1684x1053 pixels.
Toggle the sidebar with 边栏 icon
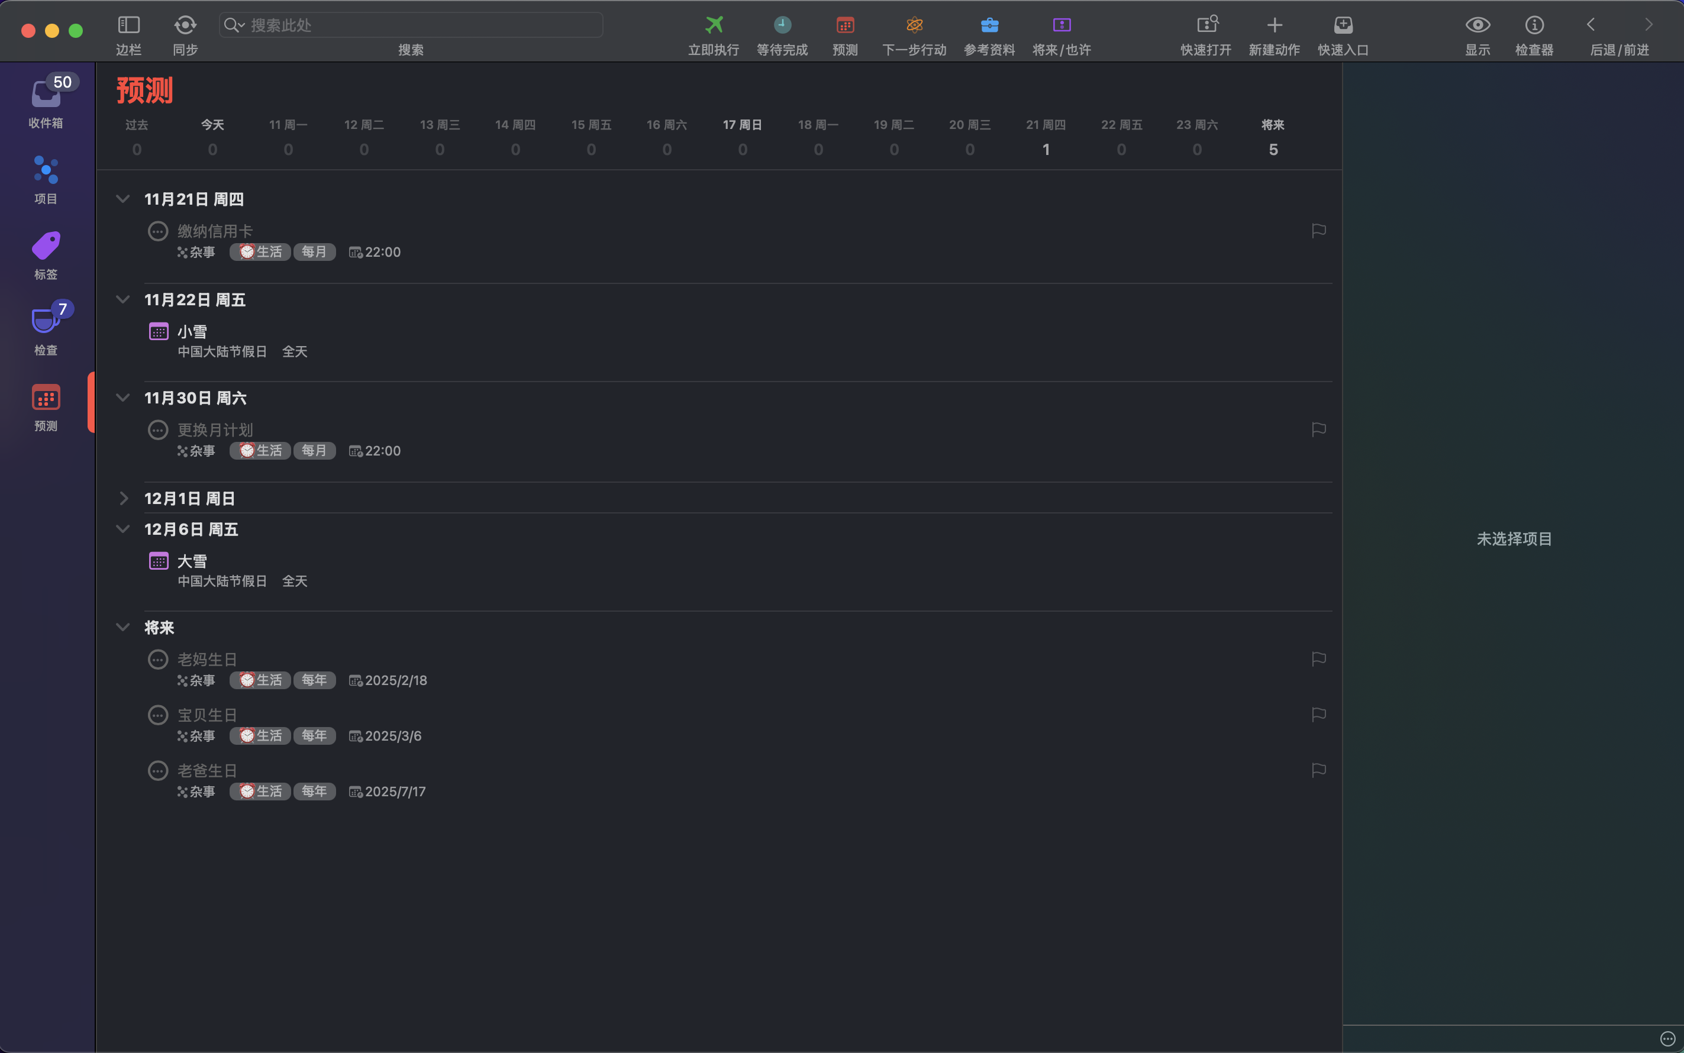pyautogui.click(x=129, y=25)
